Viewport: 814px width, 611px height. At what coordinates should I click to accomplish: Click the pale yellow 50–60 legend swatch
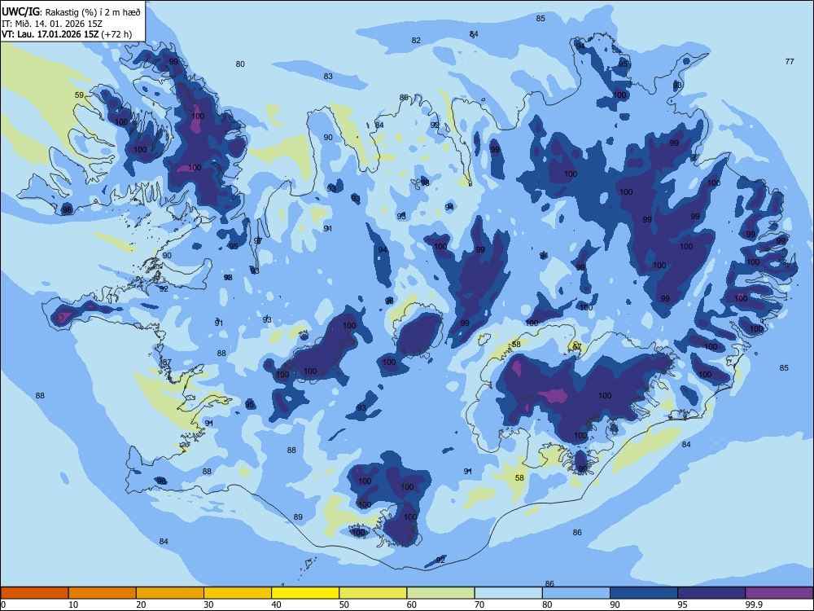pos(373,593)
